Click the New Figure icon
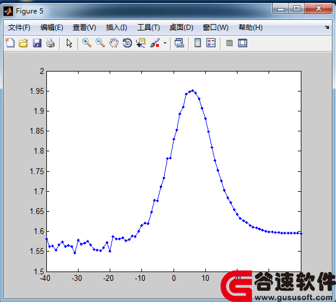This screenshot has height=302, width=336. coord(10,43)
